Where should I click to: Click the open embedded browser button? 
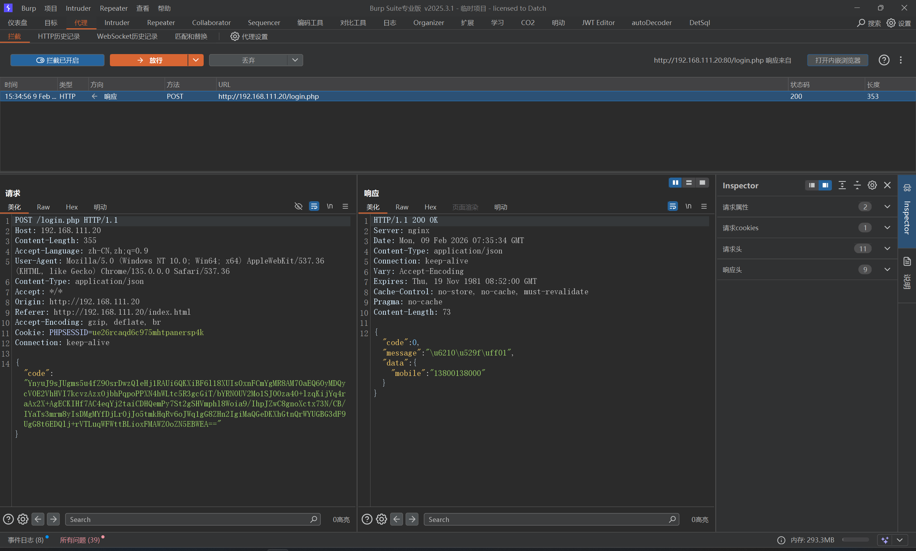coord(837,60)
